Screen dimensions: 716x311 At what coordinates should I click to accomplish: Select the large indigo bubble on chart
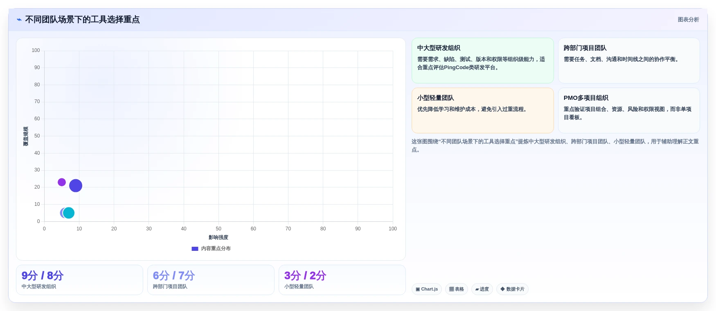tap(76, 186)
